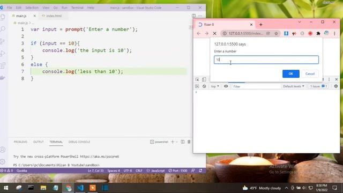Image resolution: width=343 pixels, height=193 pixels.
Task: Click the console Filter field
Action: [256, 86]
